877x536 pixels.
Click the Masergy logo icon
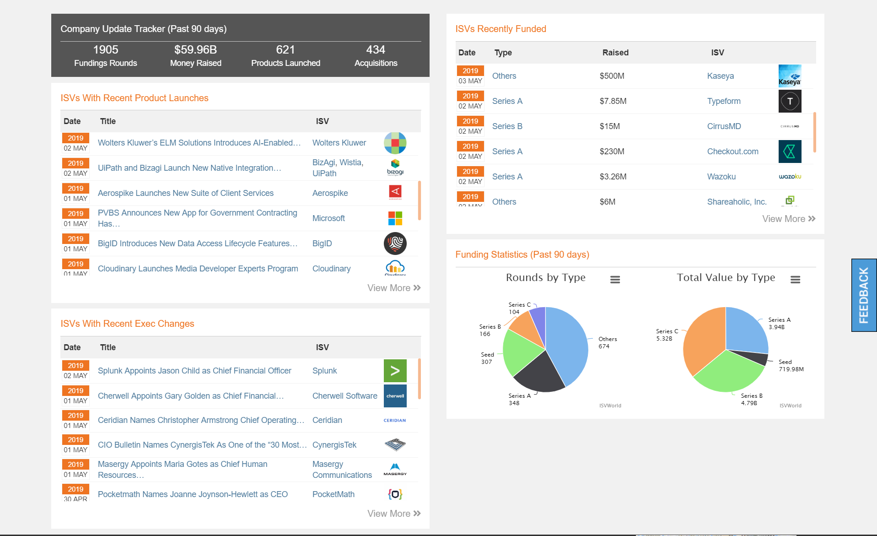395,469
